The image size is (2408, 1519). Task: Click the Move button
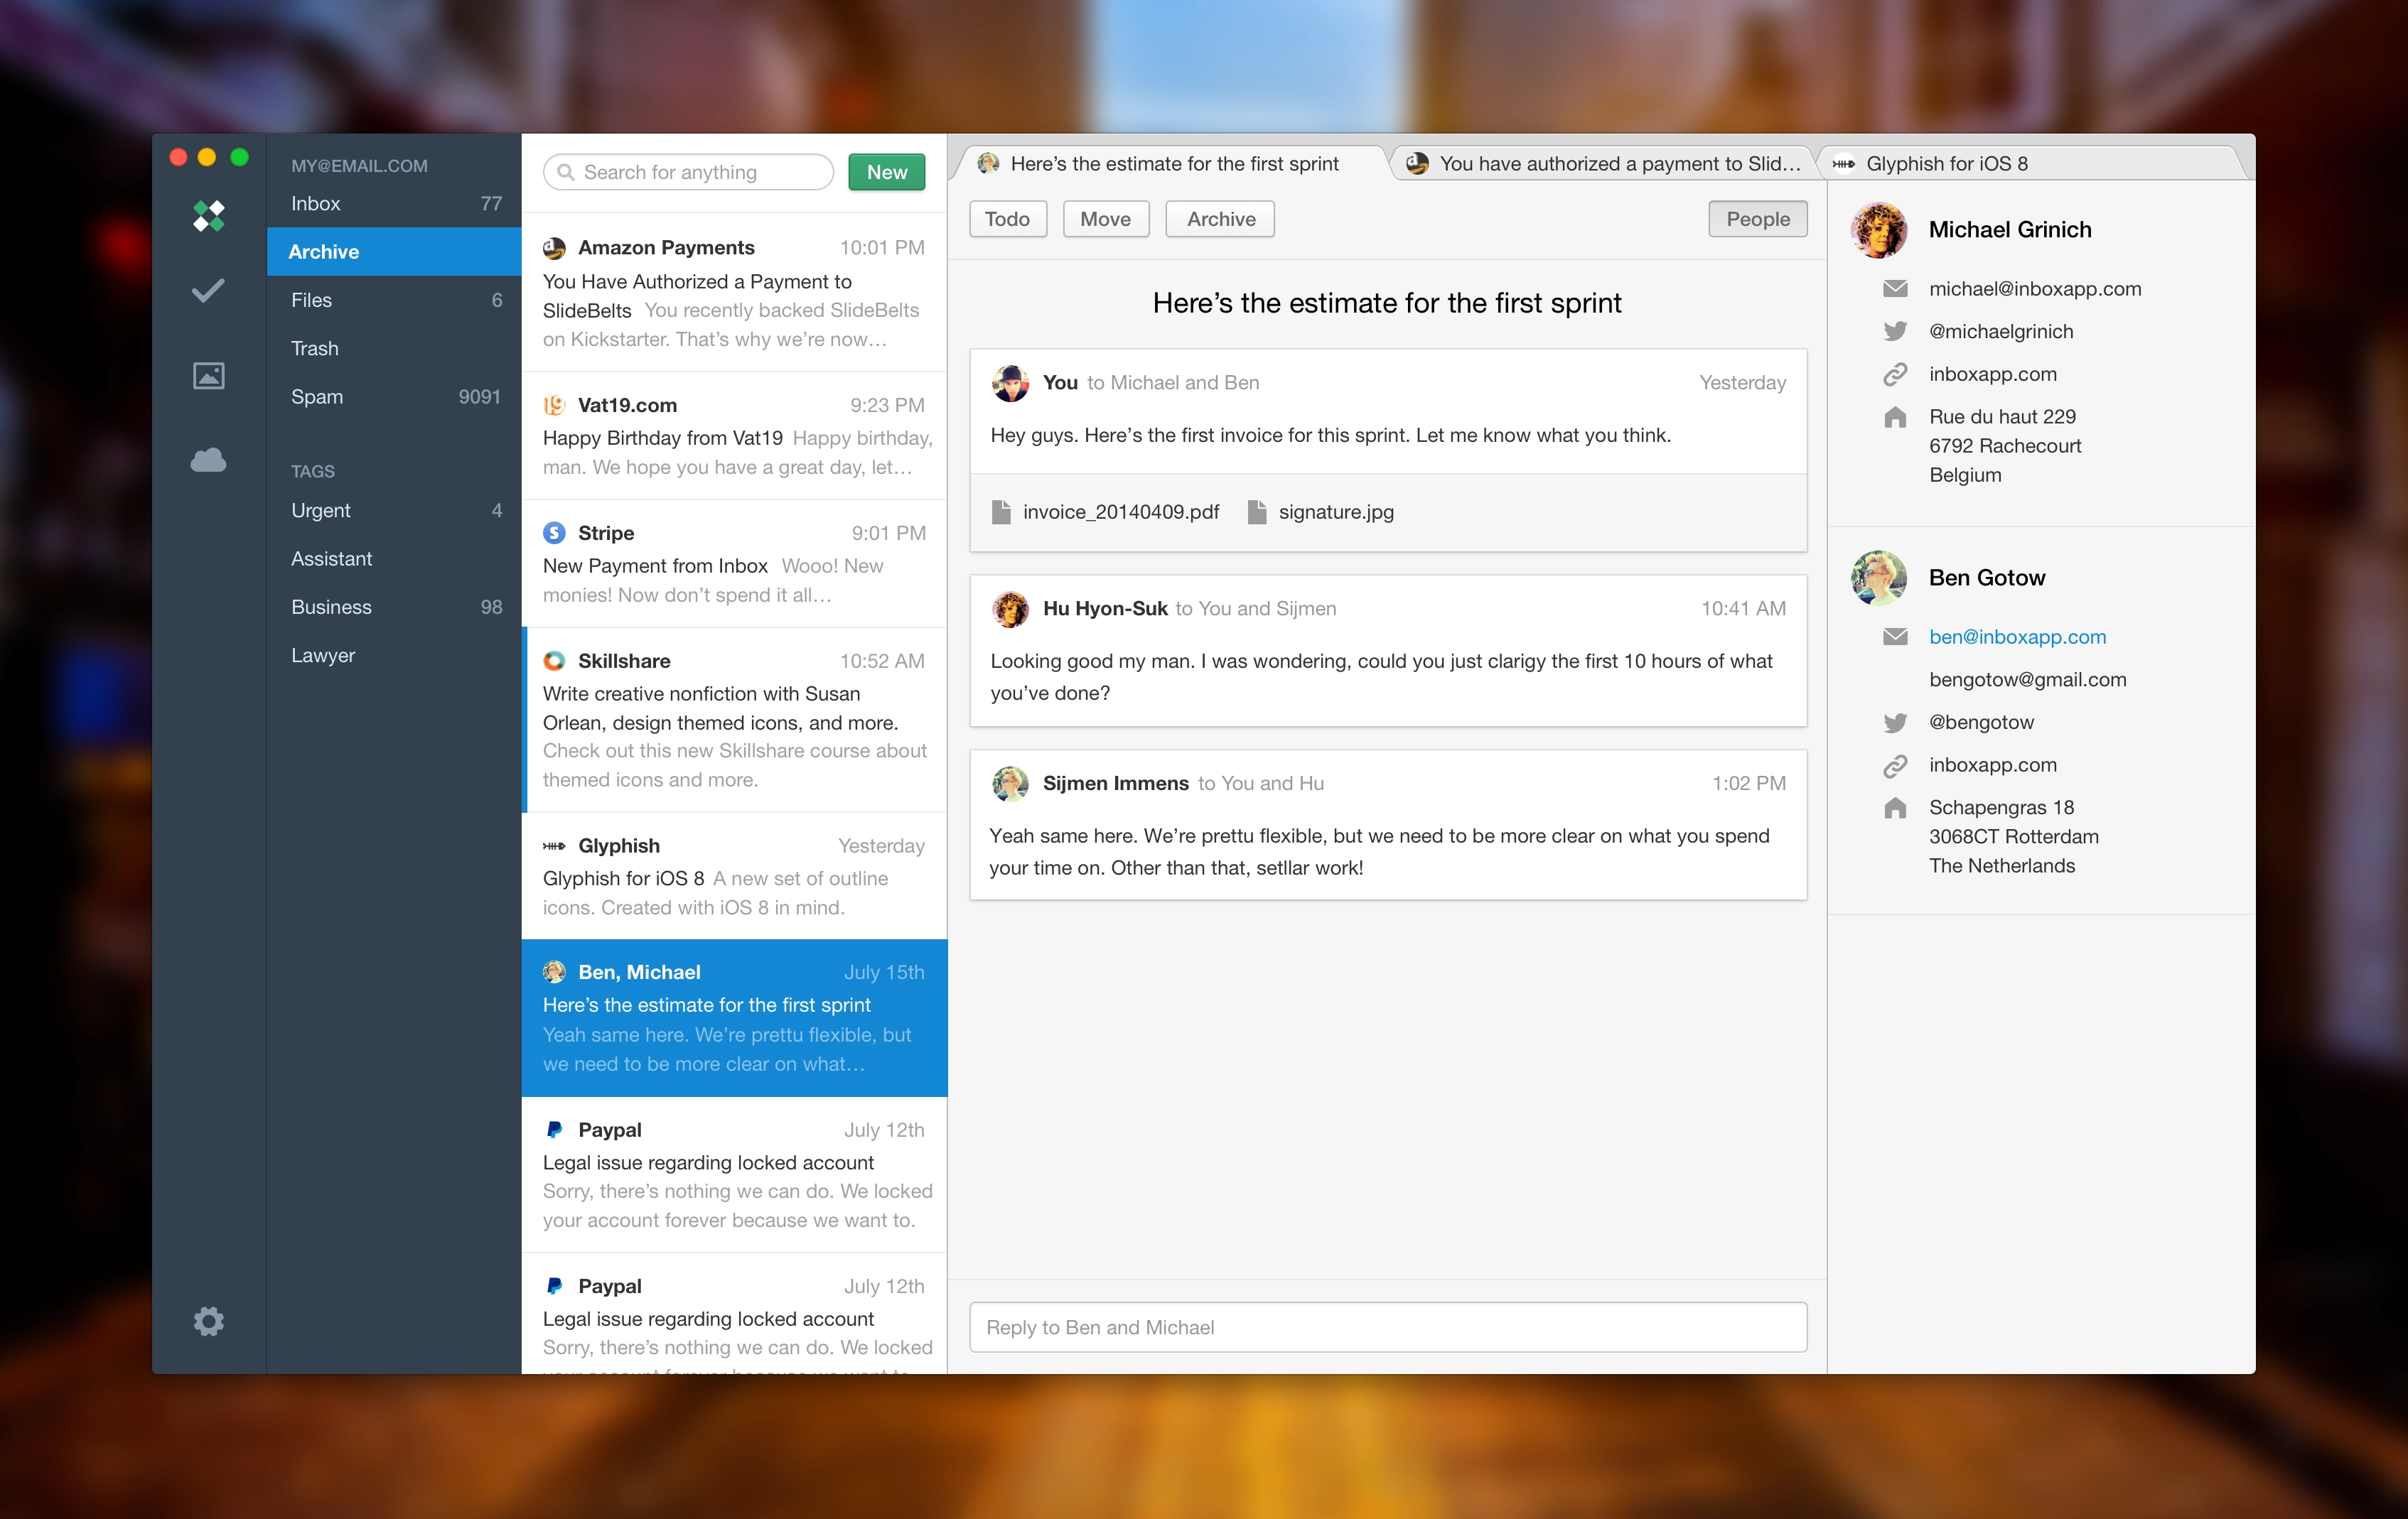pyautogui.click(x=1105, y=219)
